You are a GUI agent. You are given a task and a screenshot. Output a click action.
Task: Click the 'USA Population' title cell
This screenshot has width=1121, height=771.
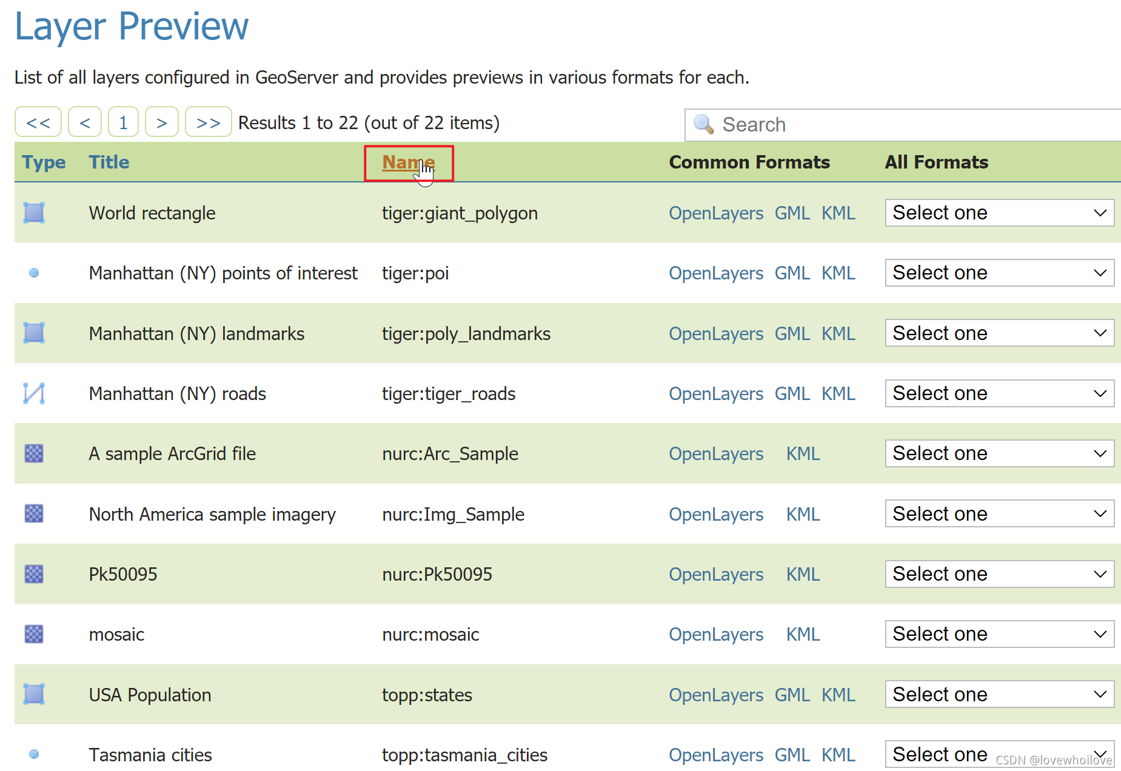[x=150, y=695]
